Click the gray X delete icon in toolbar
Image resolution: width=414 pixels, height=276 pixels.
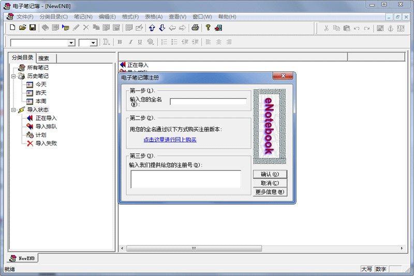[86, 27]
